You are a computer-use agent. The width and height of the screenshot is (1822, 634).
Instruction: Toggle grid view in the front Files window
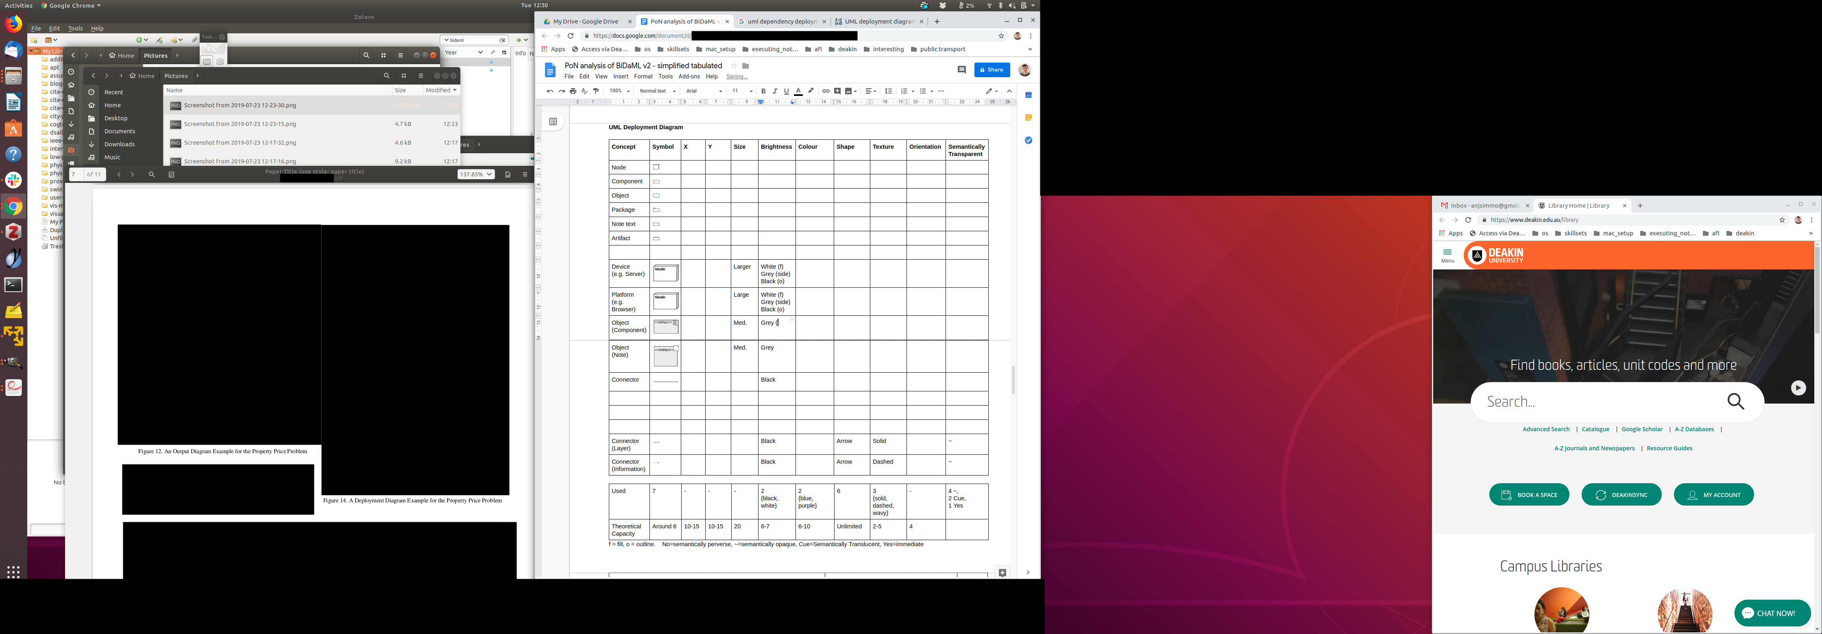tap(404, 76)
